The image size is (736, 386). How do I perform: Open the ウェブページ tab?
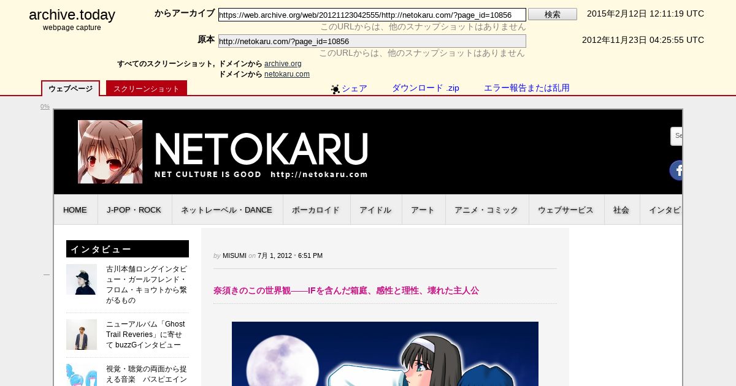click(71, 89)
